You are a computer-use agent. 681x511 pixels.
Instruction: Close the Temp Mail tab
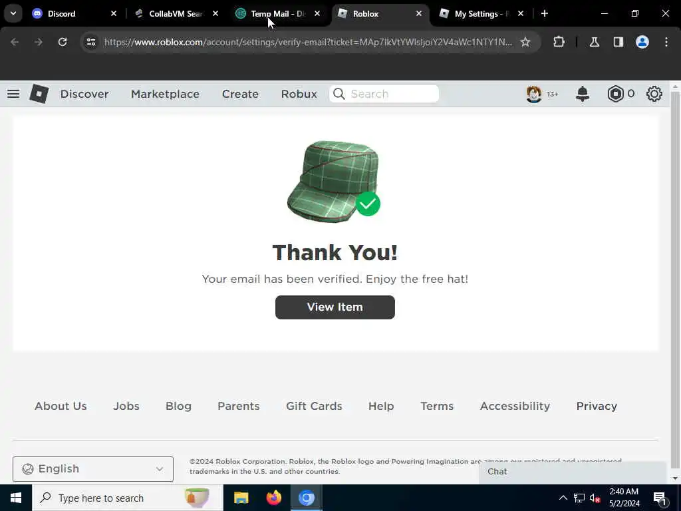317,13
